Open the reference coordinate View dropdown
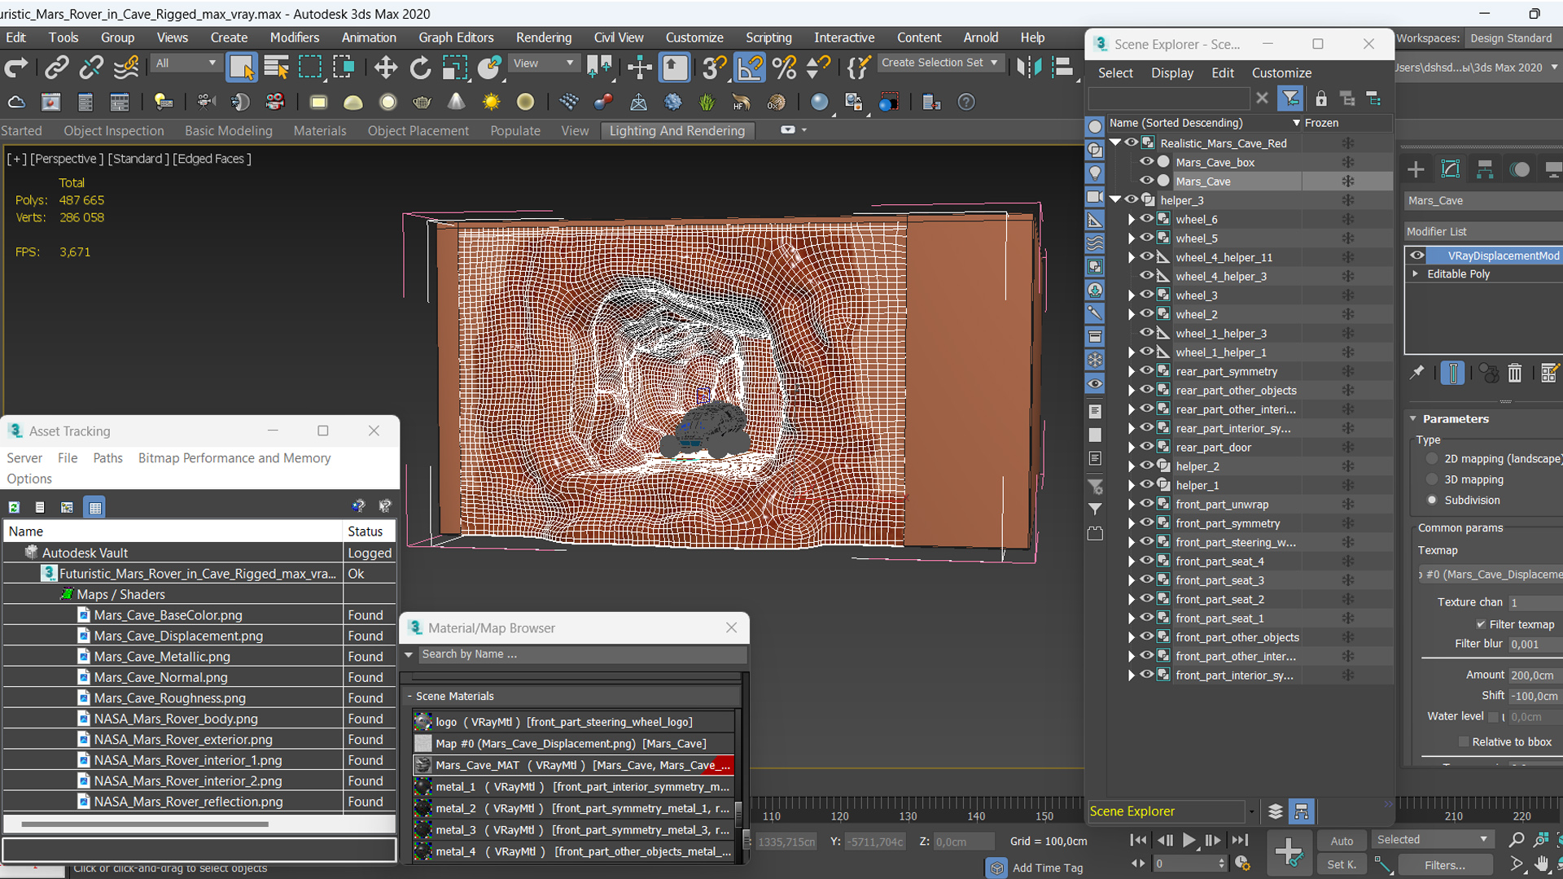1563x879 pixels. pos(543,63)
